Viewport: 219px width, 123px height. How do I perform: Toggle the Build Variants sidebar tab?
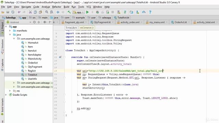point(2,107)
